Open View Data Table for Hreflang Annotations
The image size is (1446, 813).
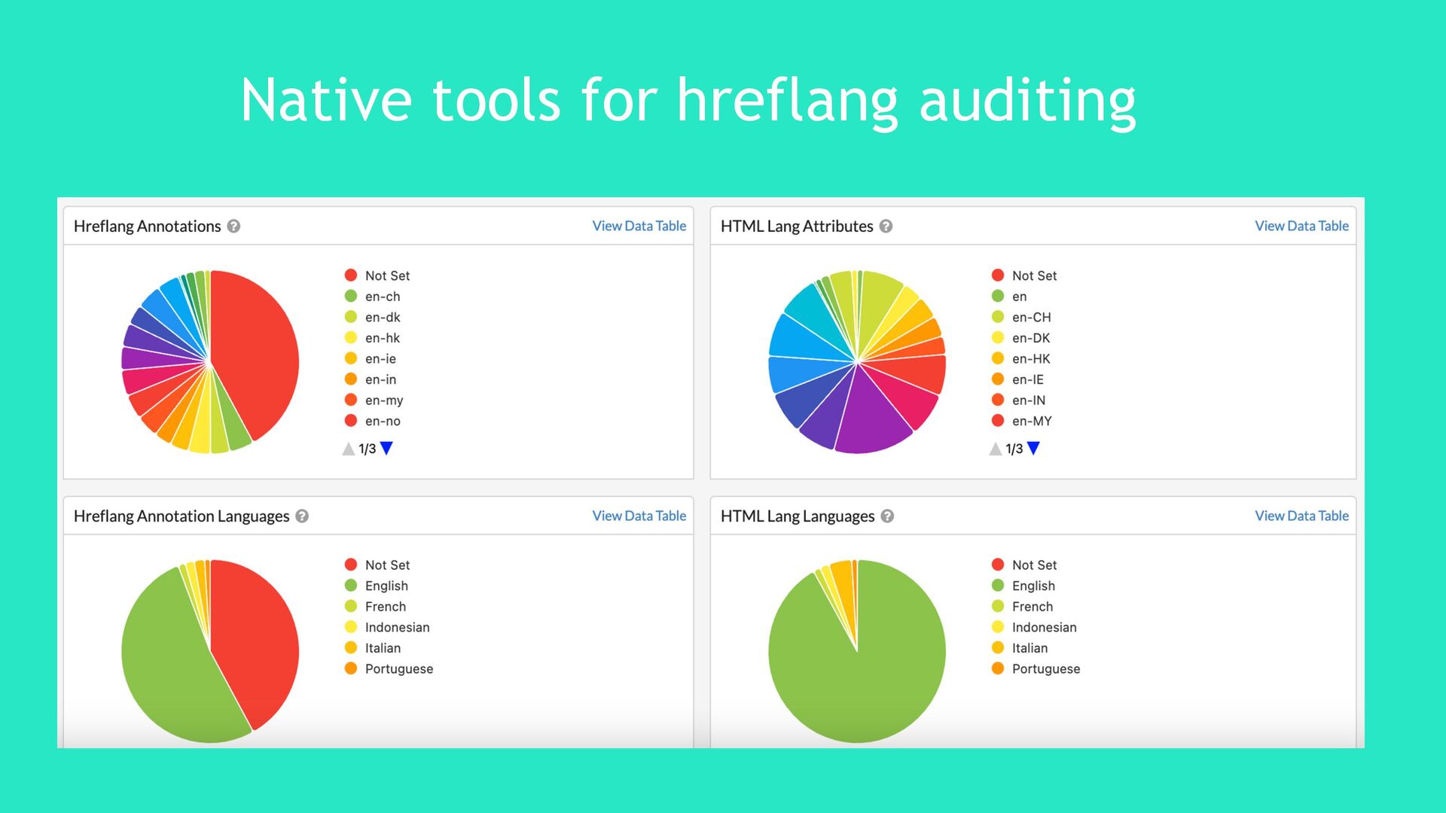(x=639, y=226)
